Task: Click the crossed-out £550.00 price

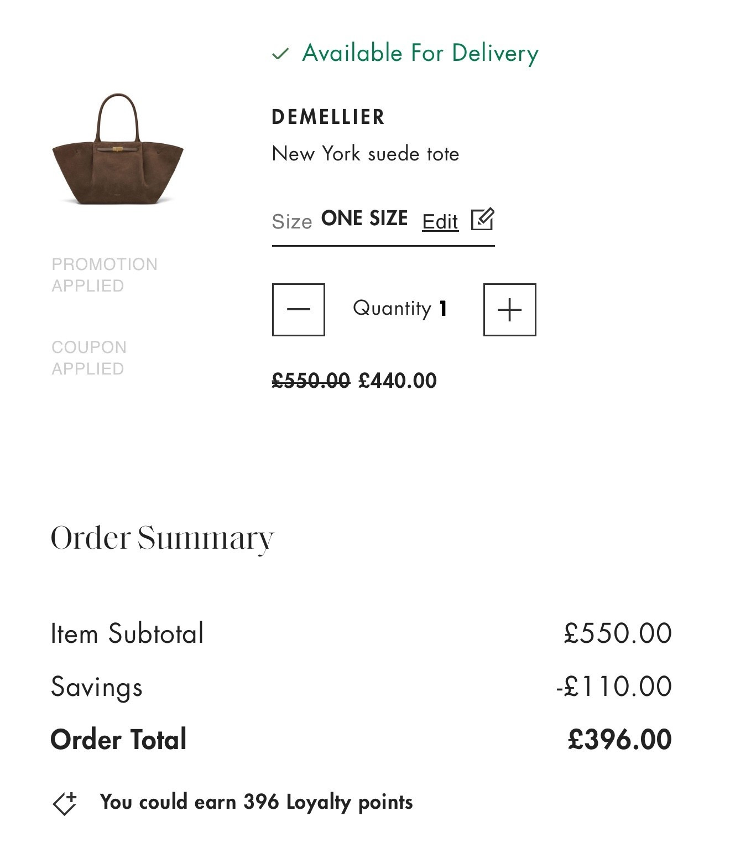Action: (310, 381)
